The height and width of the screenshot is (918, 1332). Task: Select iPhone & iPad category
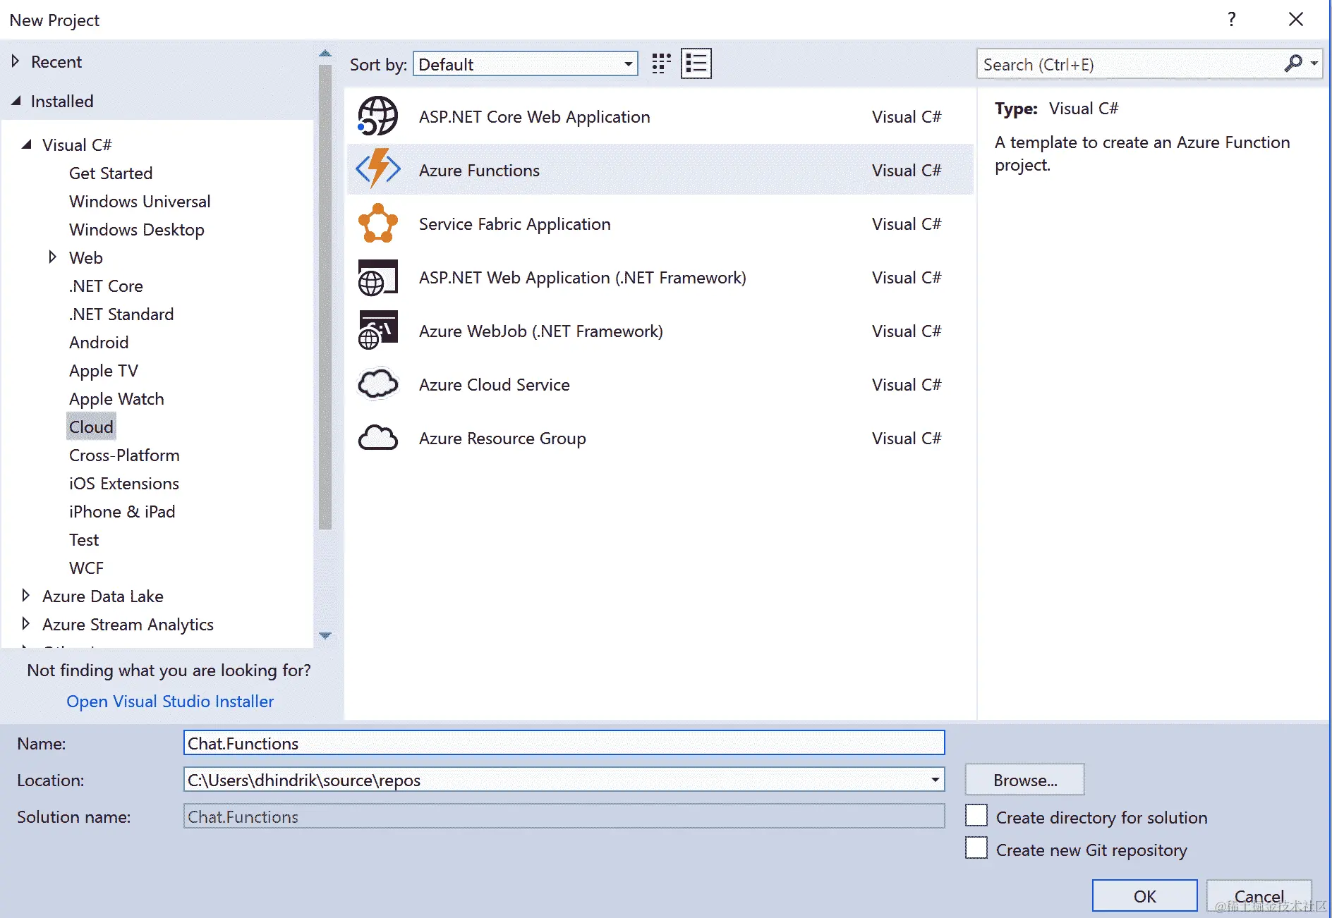coord(122,511)
